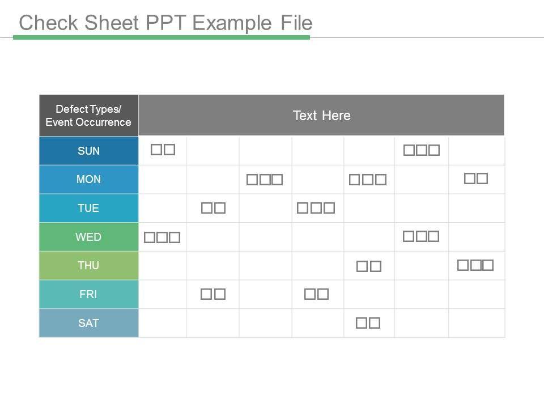
Task: Select the blue MON row label
Action: pyautogui.click(x=88, y=180)
